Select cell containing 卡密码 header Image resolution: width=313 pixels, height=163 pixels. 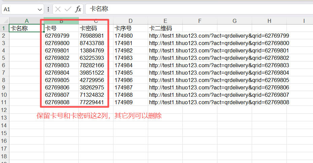coord(96,28)
